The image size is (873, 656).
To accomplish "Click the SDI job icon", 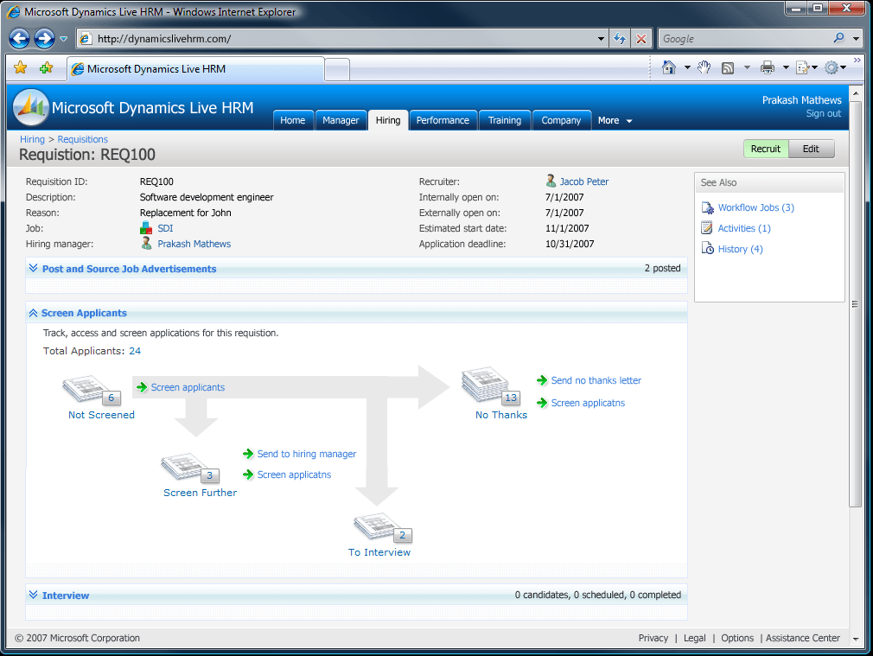I will (146, 228).
